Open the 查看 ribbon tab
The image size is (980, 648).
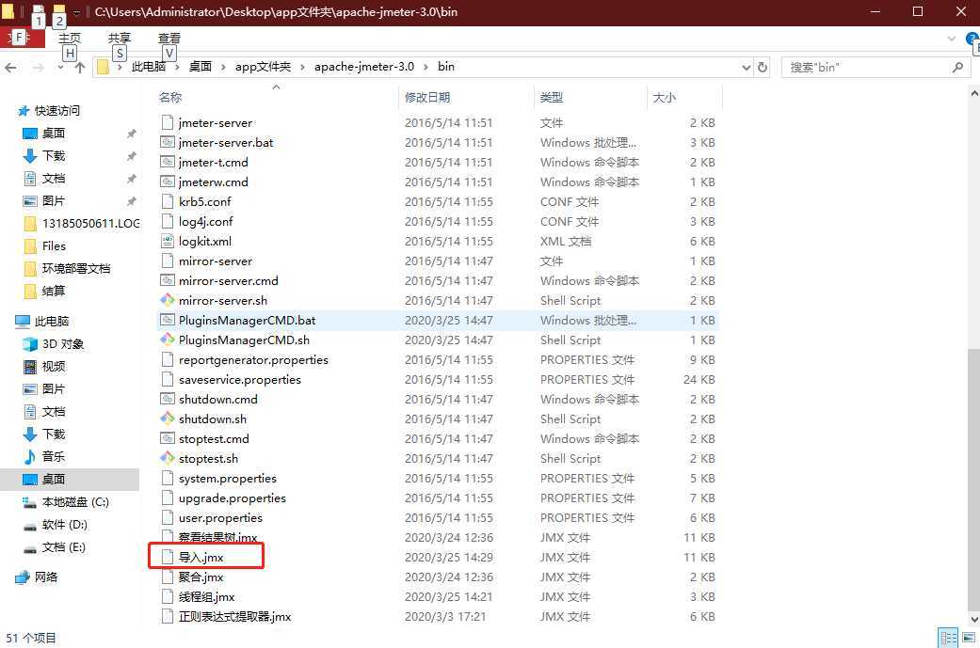point(169,39)
